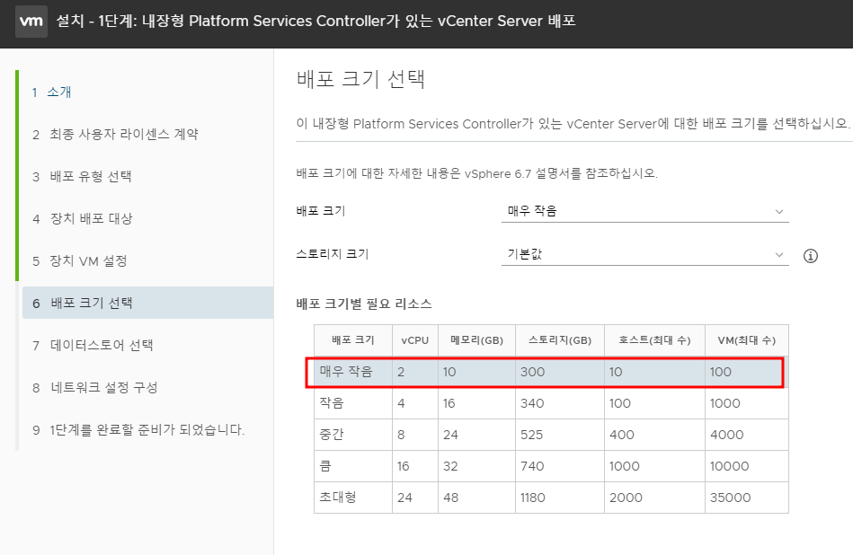Go to step 5 장치 VM 설정
The height and width of the screenshot is (555, 853).
click(x=79, y=261)
